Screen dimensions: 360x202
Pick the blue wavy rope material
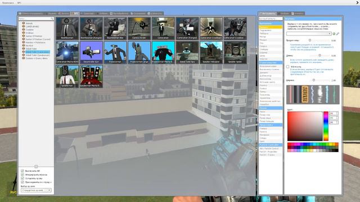click(x=313, y=94)
